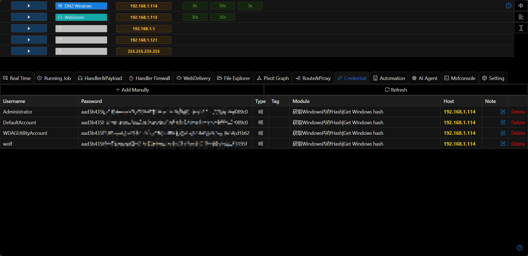Select the 55s session on DMZ Windows row

(x=223, y=6)
